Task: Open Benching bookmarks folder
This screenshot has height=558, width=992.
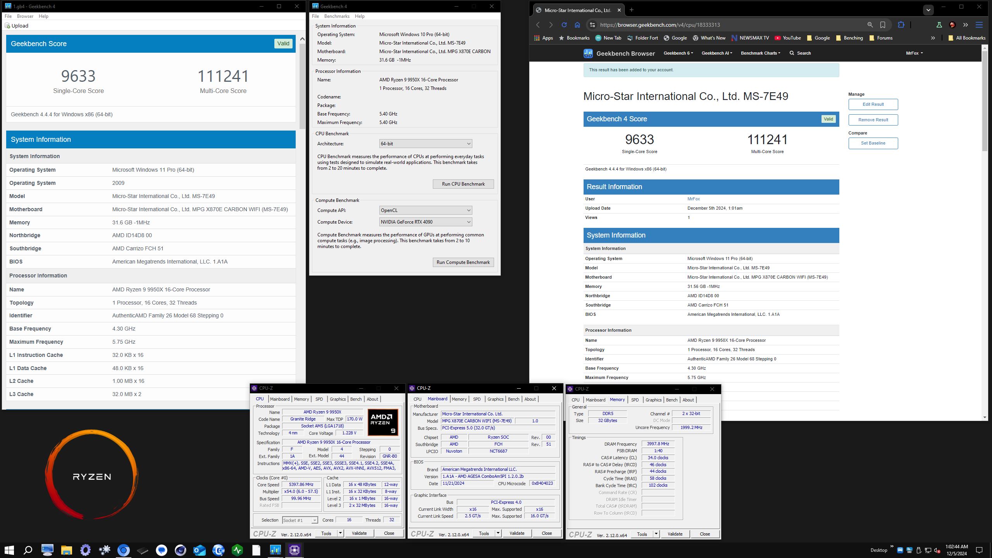Action: (849, 38)
